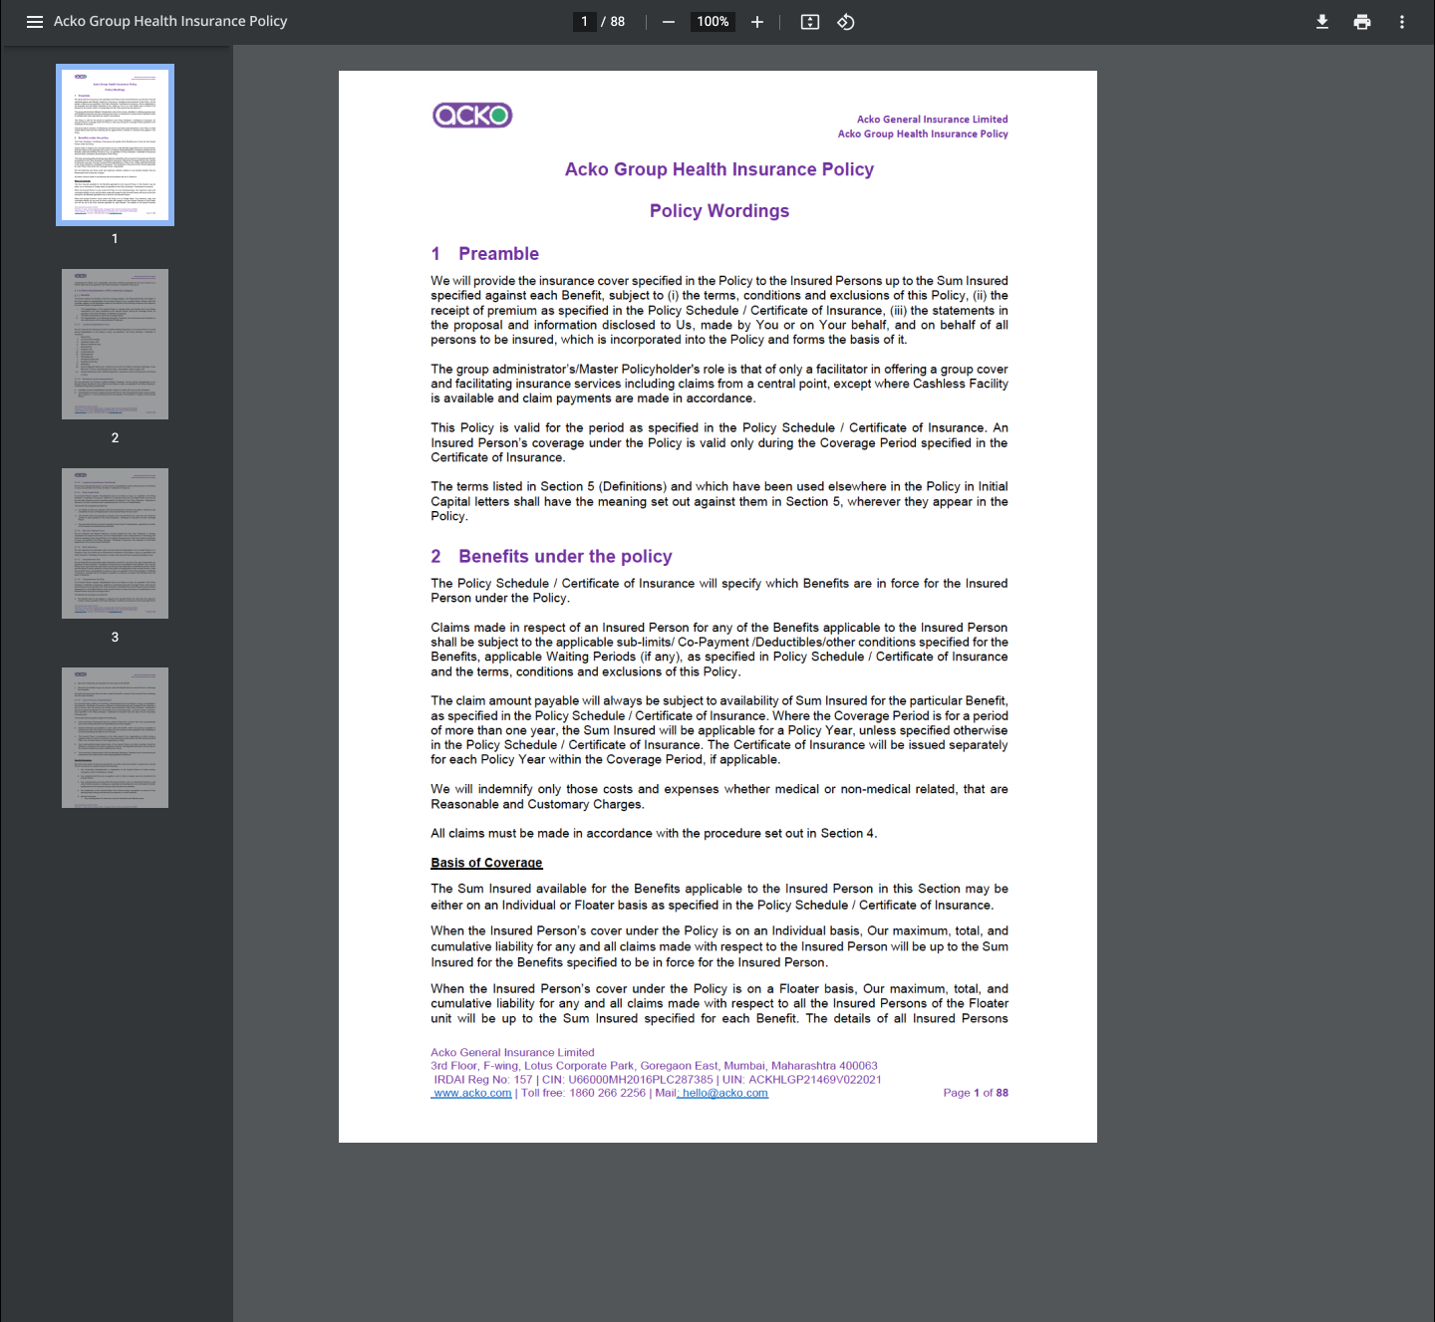Viewport: 1435px width, 1322px height.
Task: Click the 'Basis of Coverage' underlined heading
Action: tap(486, 863)
